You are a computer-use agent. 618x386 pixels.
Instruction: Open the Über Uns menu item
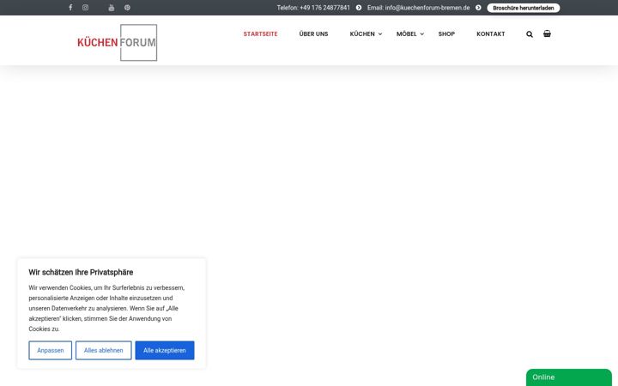coord(314,33)
